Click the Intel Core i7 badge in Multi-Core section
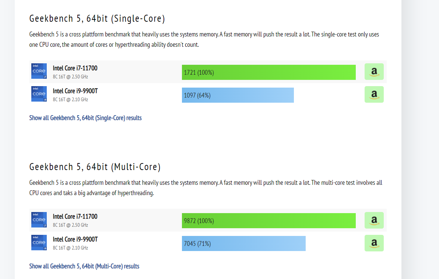The width and height of the screenshot is (439, 279). (39, 220)
